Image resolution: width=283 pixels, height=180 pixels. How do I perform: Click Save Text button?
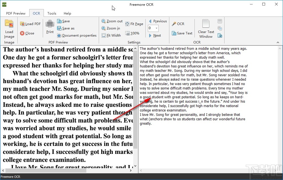point(182,33)
